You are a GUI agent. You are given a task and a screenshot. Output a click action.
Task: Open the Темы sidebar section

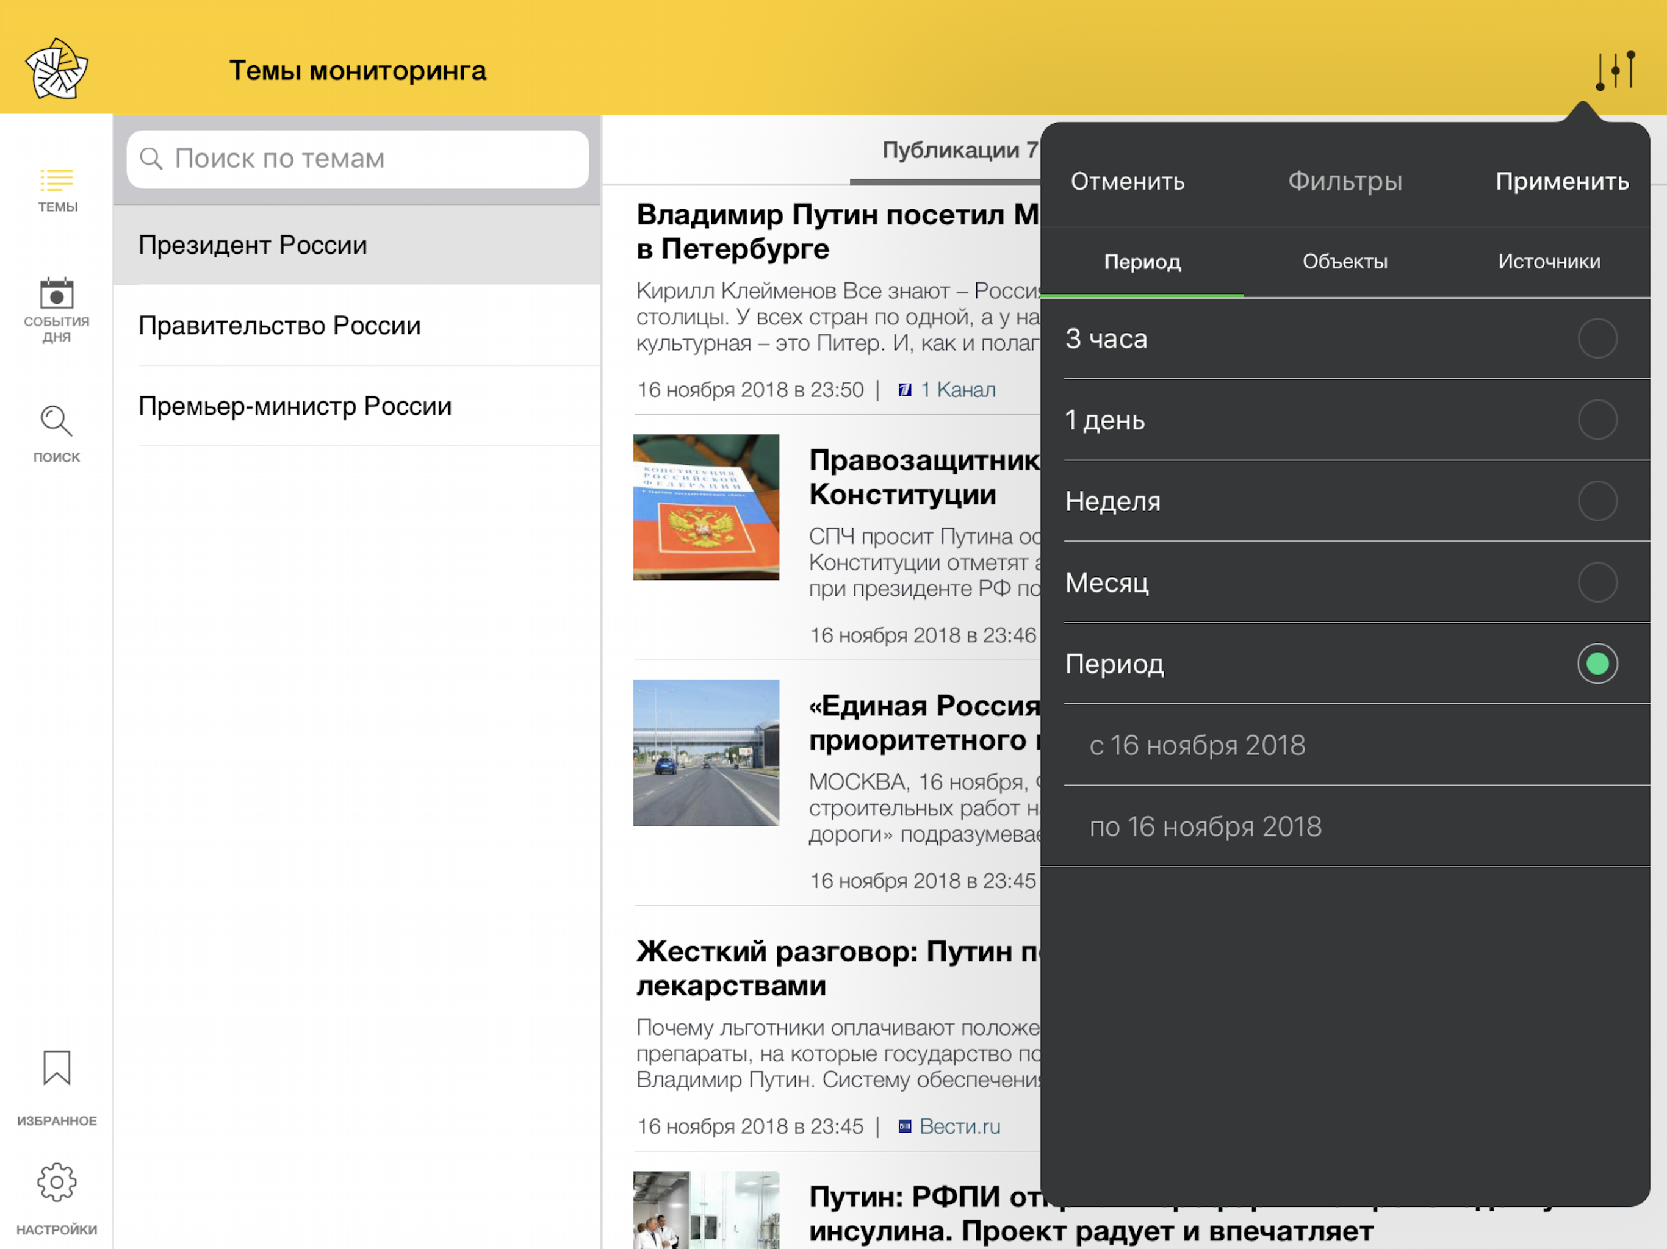point(57,190)
